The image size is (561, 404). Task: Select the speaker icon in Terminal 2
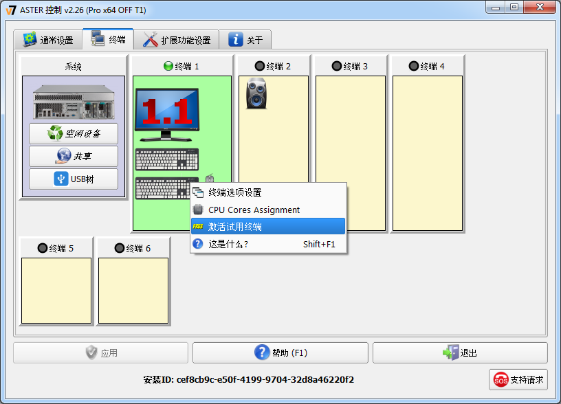[x=256, y=93]
